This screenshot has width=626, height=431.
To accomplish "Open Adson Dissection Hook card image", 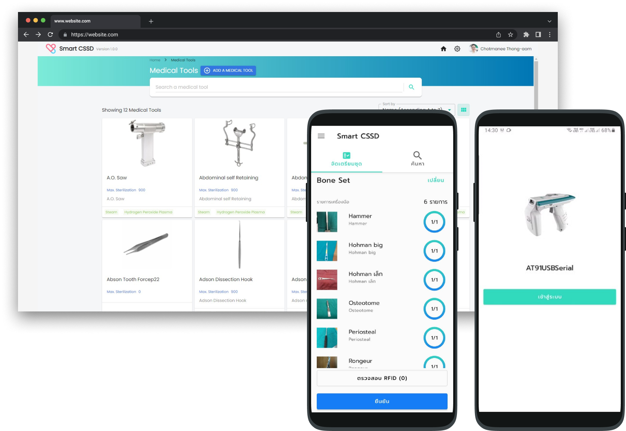I will [240, 244].
